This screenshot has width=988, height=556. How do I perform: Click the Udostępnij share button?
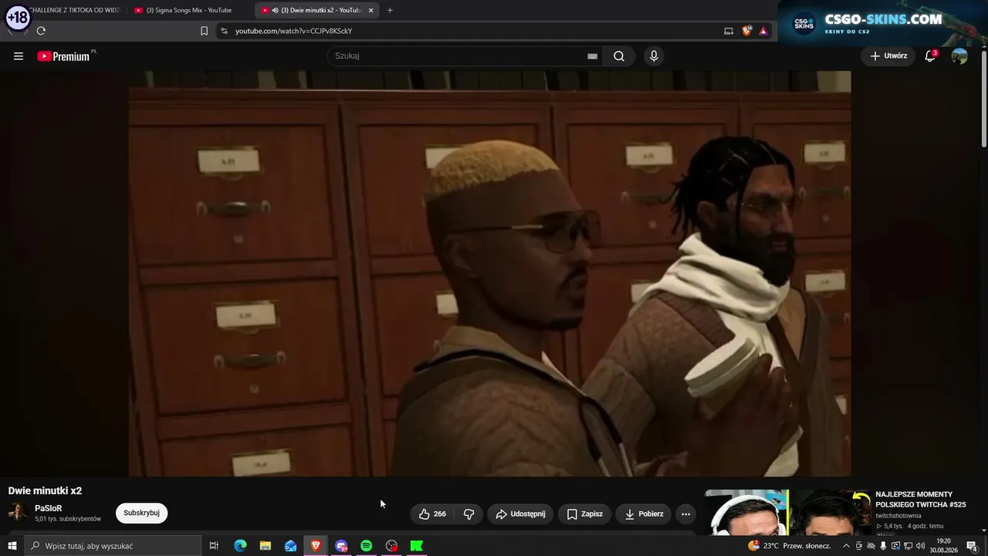coord(520,514)
